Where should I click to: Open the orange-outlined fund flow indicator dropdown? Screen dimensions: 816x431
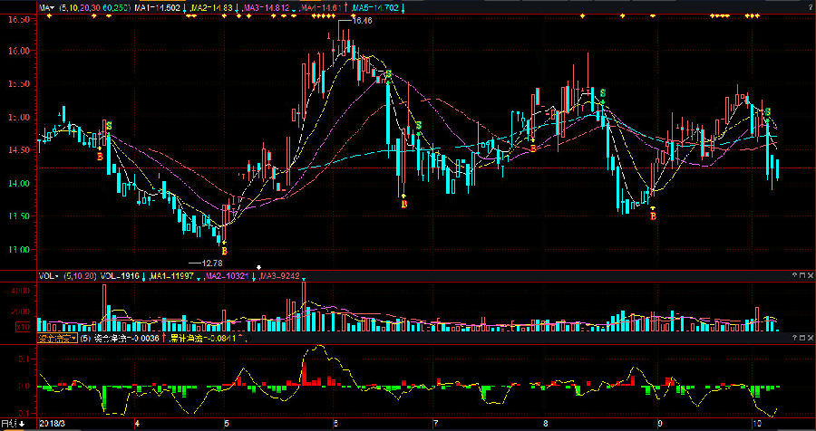pos(57,339)
